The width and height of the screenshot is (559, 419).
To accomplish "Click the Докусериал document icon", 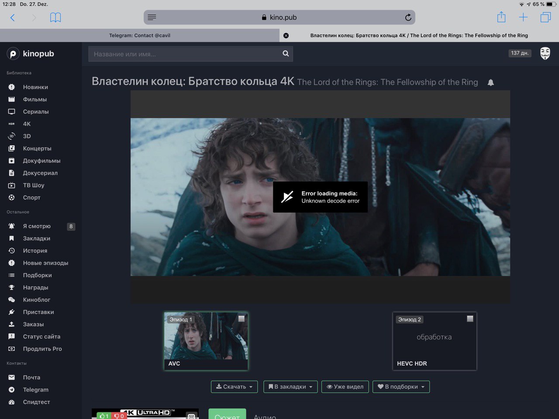I will (x=12, y=173).
